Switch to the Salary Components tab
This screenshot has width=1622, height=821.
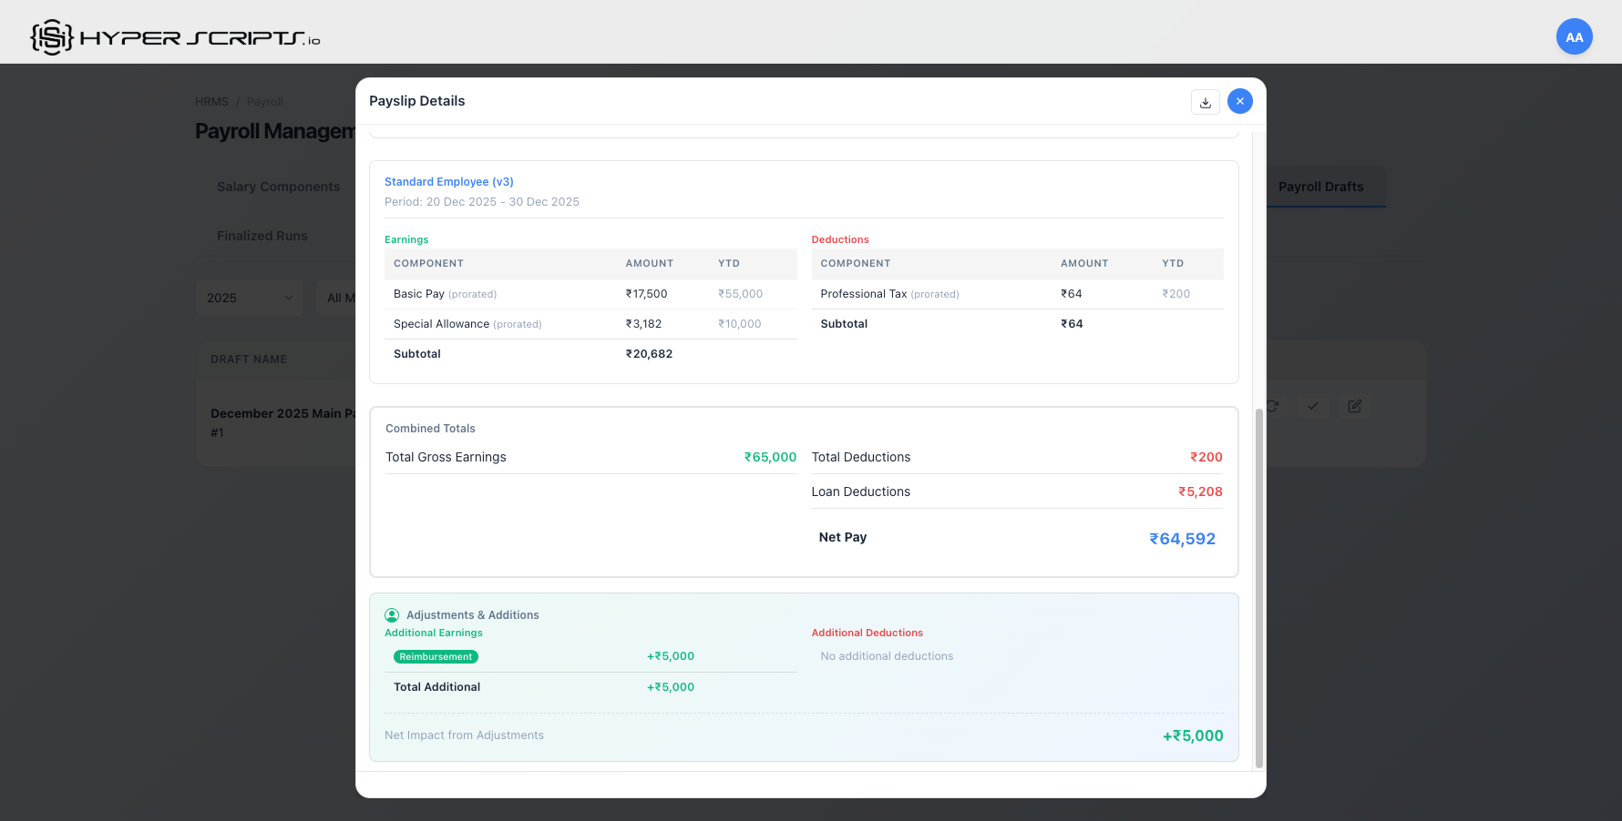click(x=277, y=187)
